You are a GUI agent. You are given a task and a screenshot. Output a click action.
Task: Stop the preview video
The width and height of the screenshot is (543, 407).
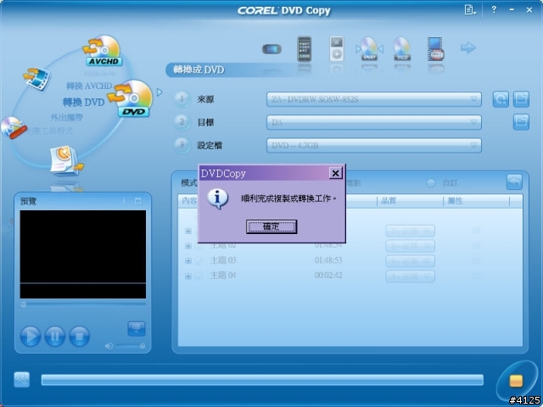click(79, 336)
